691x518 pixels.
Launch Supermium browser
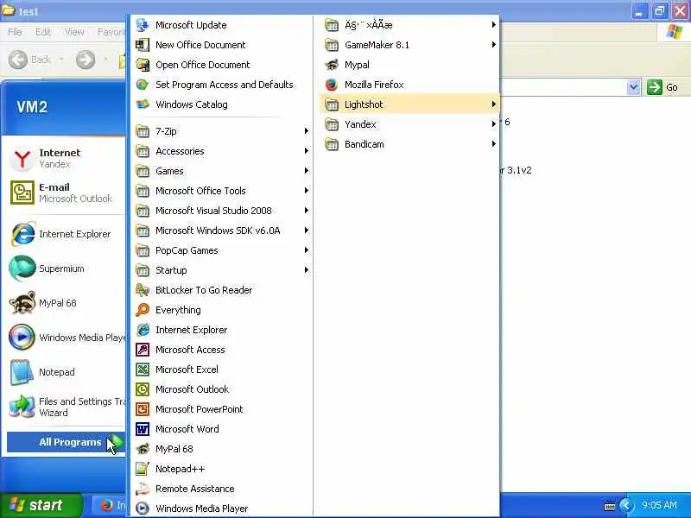[x=66, y=268]
